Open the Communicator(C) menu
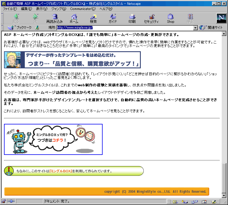 tap(83, 9)
